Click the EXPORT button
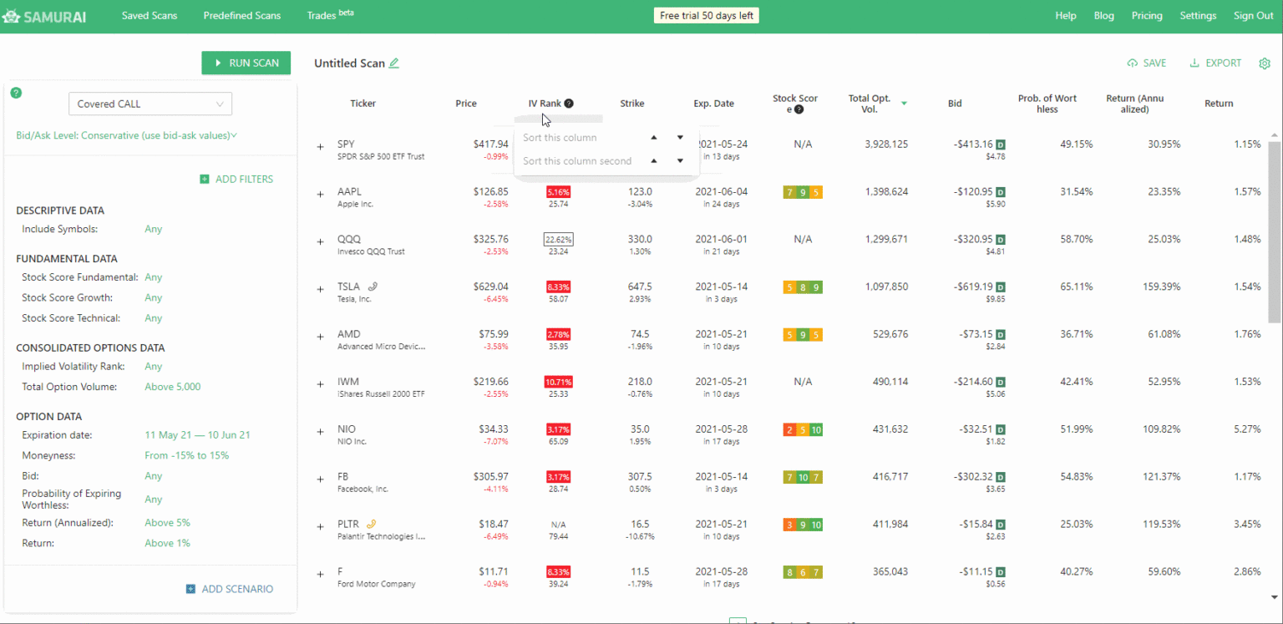1283x624 pixels. pos(1215,63)
